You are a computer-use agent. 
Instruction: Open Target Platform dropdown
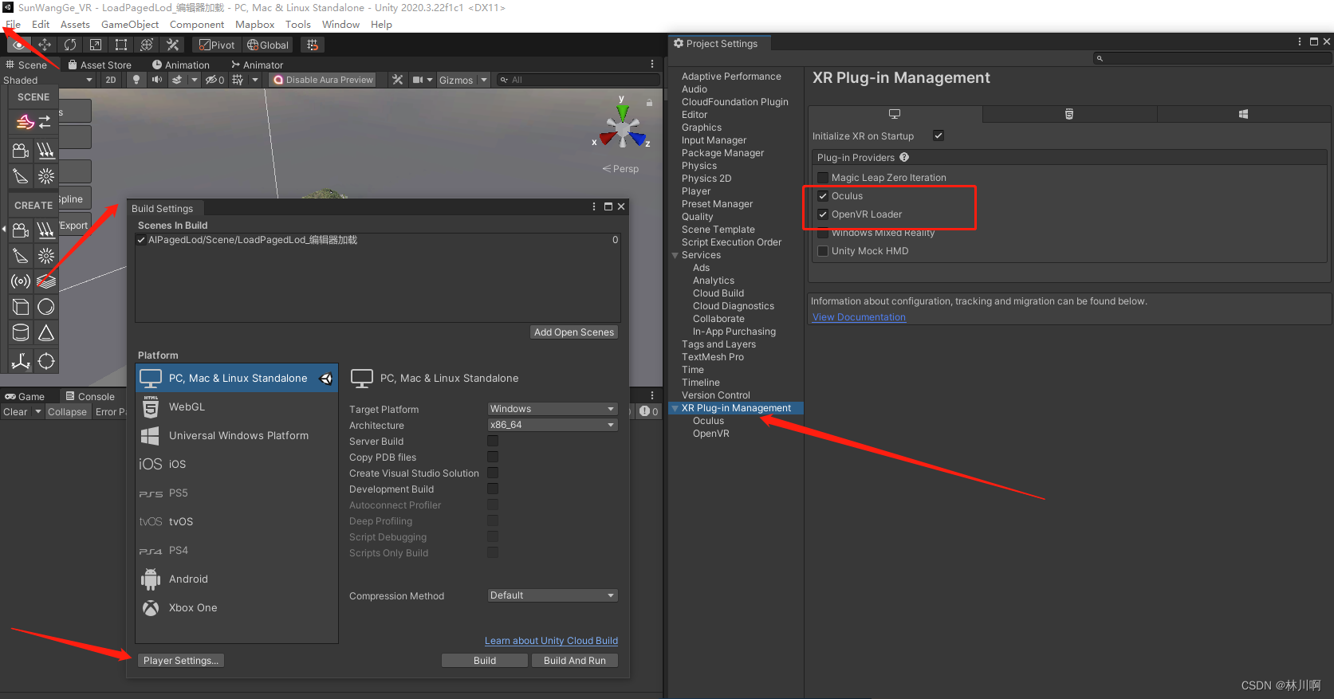coord(553,409)
